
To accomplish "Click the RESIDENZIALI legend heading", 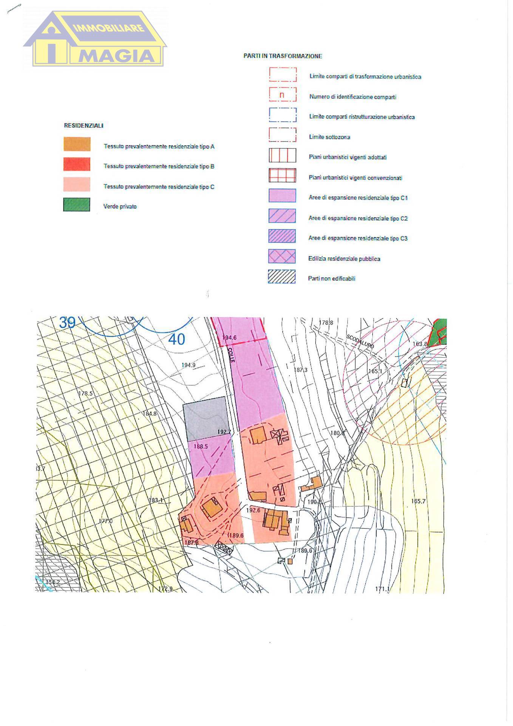I will [x=83, y=126].
